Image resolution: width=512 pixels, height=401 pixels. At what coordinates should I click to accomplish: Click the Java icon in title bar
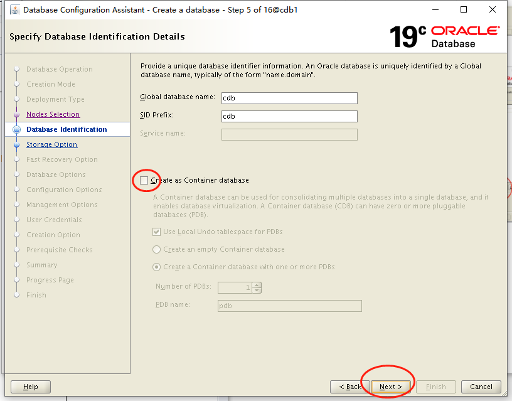[14, 10]
